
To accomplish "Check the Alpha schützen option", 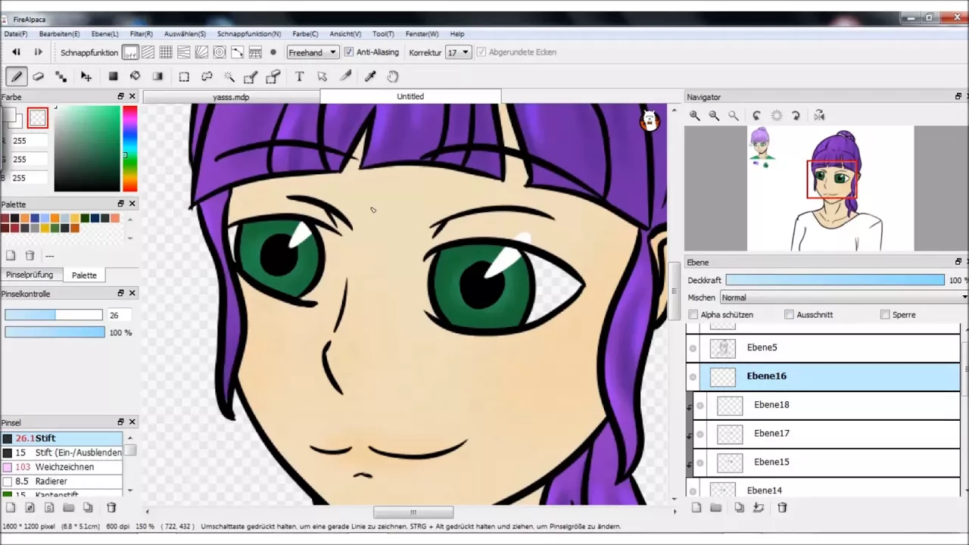I will (x=693, y=314).
